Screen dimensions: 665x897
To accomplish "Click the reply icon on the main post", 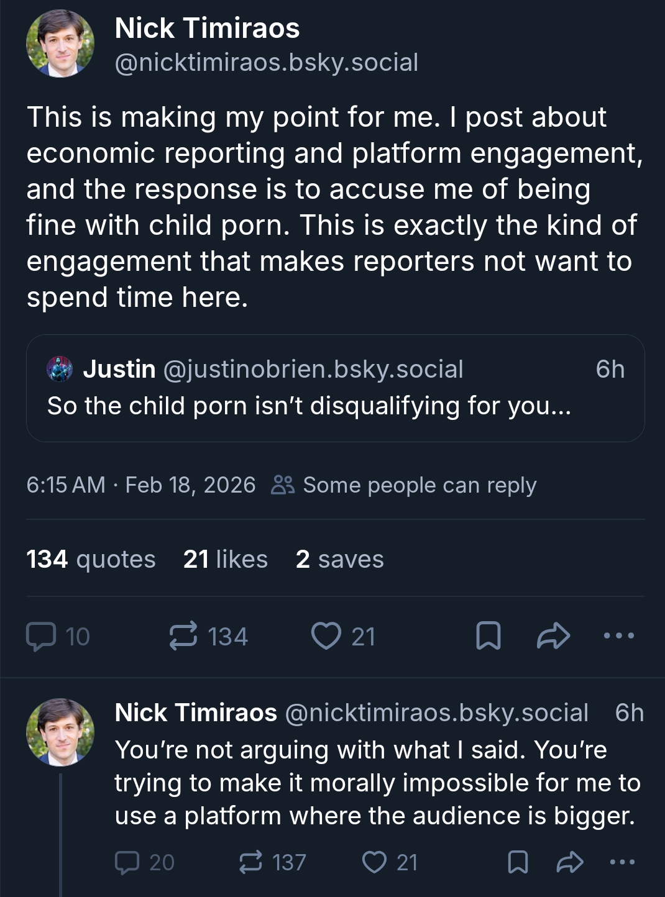I will 41,636.
